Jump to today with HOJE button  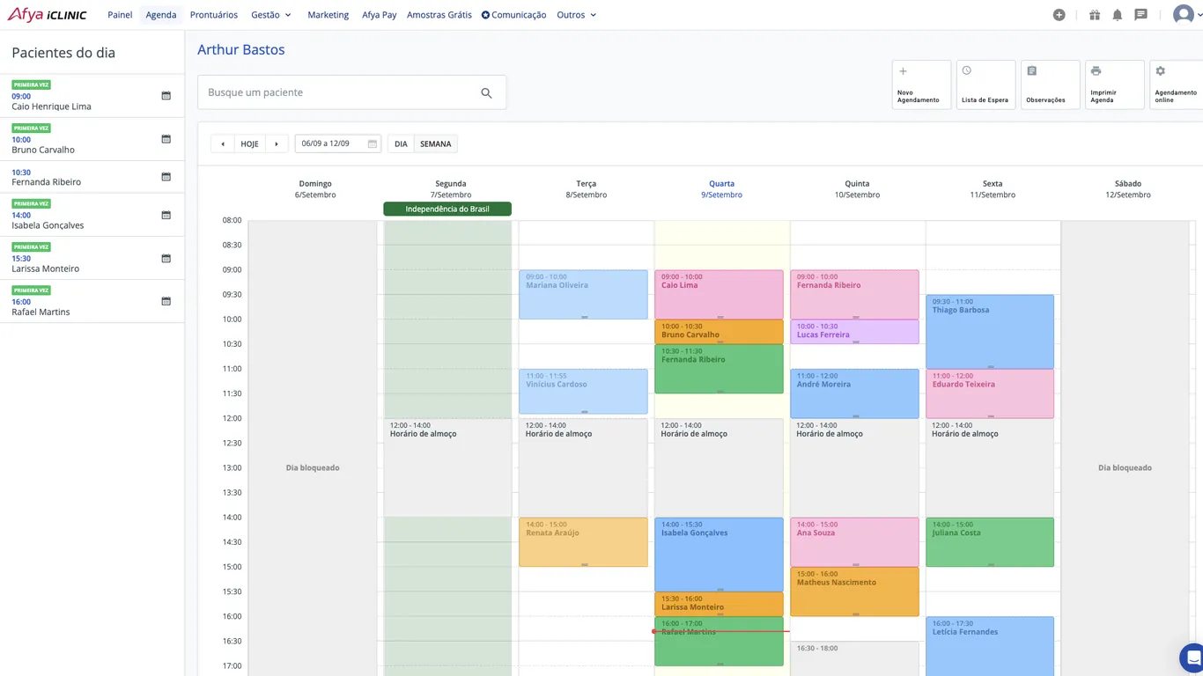250,143
